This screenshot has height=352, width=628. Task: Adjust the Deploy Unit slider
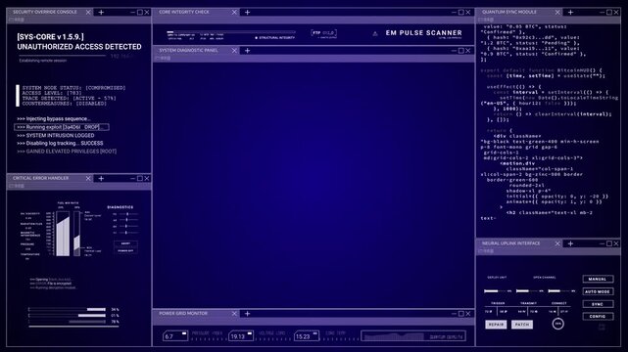tap(496, 290)
